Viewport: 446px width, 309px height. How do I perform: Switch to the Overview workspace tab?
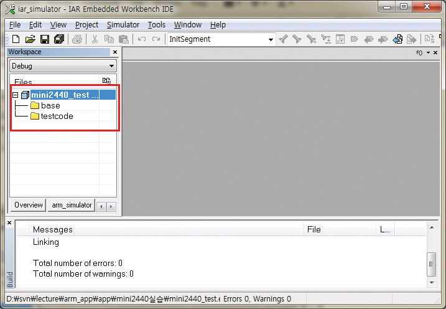pyautogui.click(x=28, y=205)
